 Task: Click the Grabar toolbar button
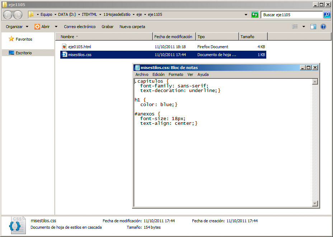tap(107, 27)
